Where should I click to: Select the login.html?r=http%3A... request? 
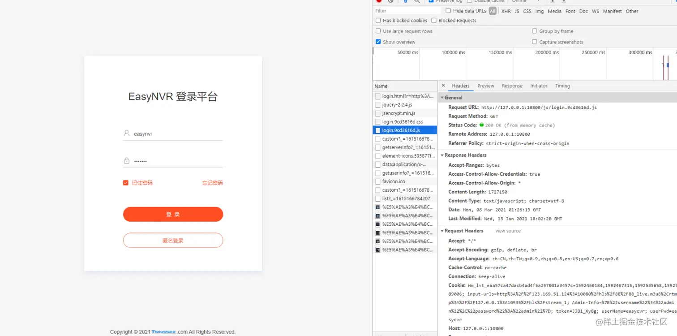[405, 96]
